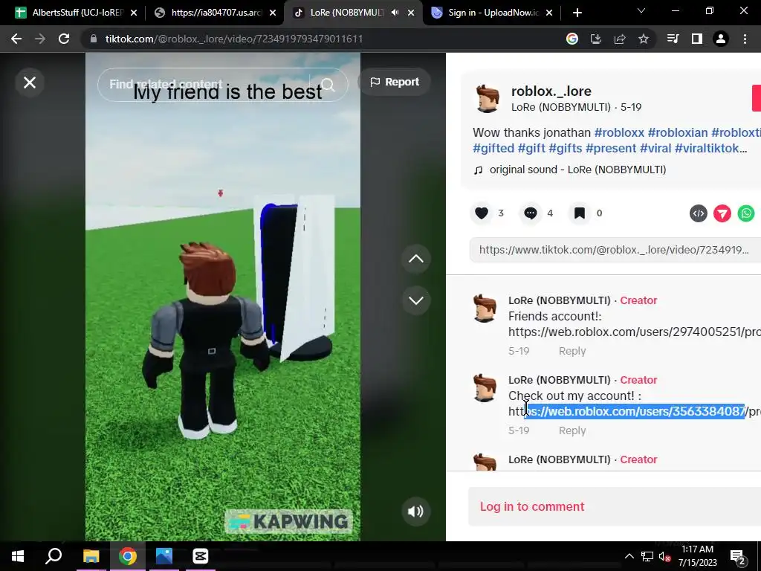Share this page from address bar
The width and height of the screenshot is (761, 571).
pyautogui.click(x=620, y=39)
